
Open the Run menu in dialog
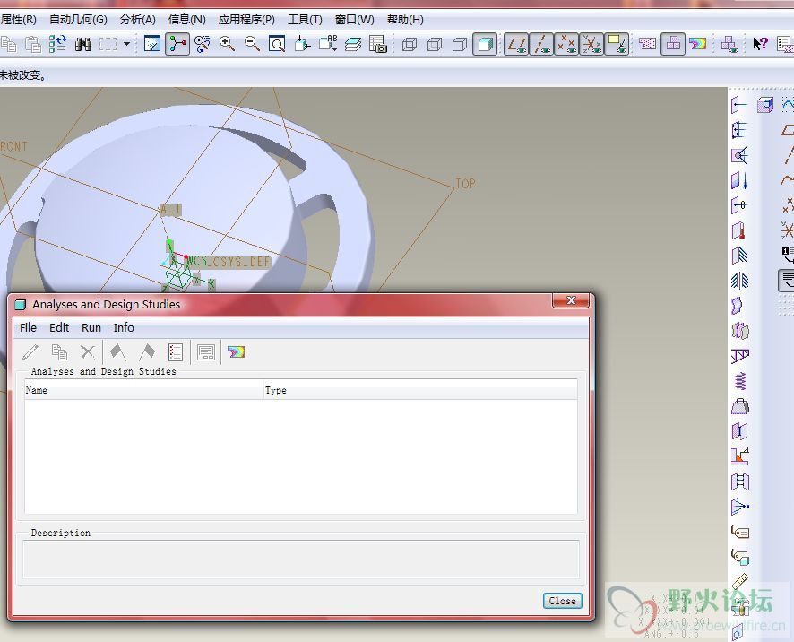tap(91, 327)
